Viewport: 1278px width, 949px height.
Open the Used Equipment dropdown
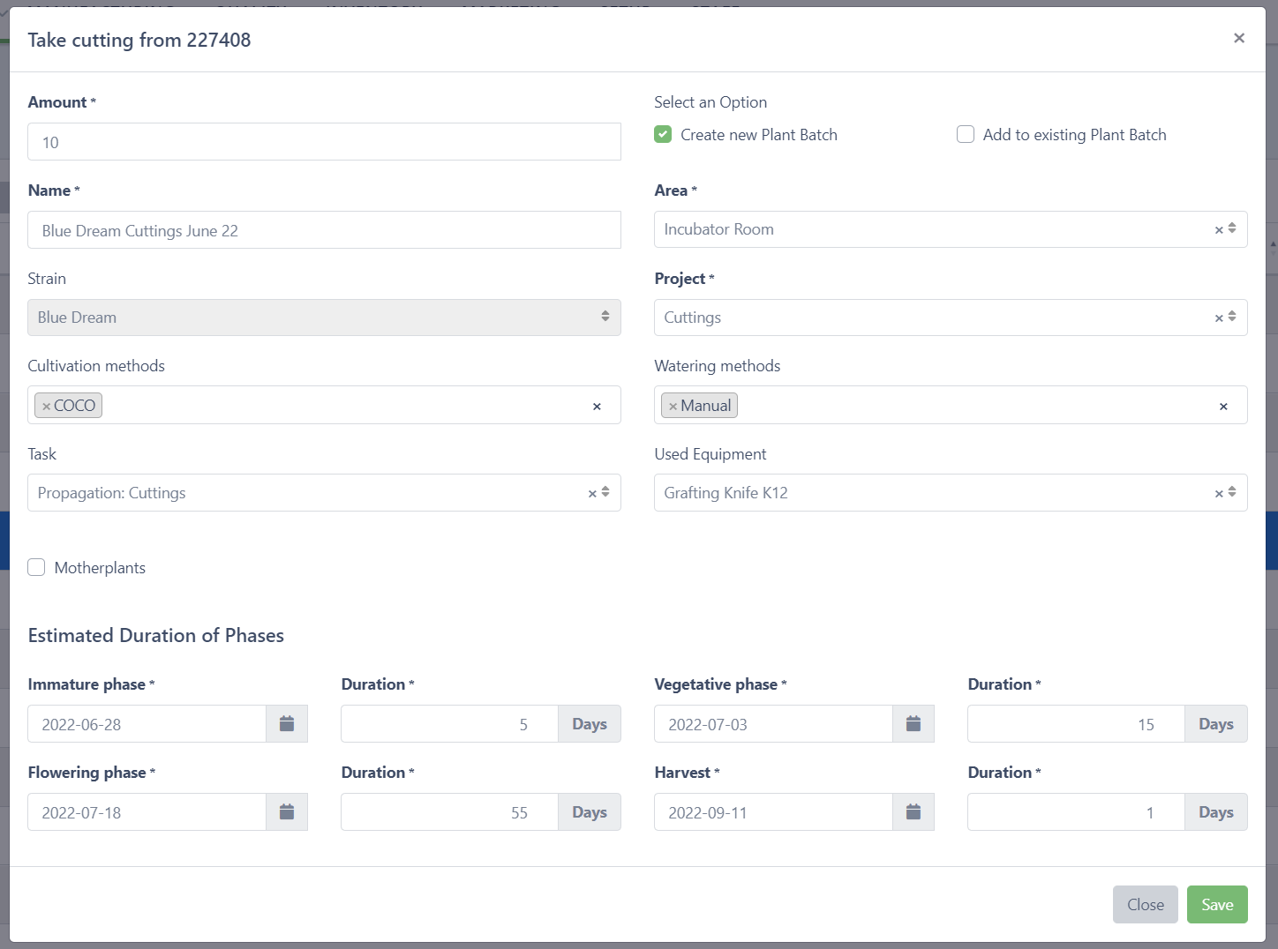click(1232, 493)
